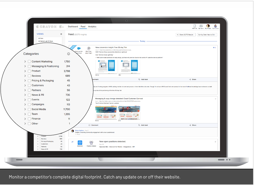254x185 pixels.
Task: Open the My Team icon
Action: (x=201, y=26)
